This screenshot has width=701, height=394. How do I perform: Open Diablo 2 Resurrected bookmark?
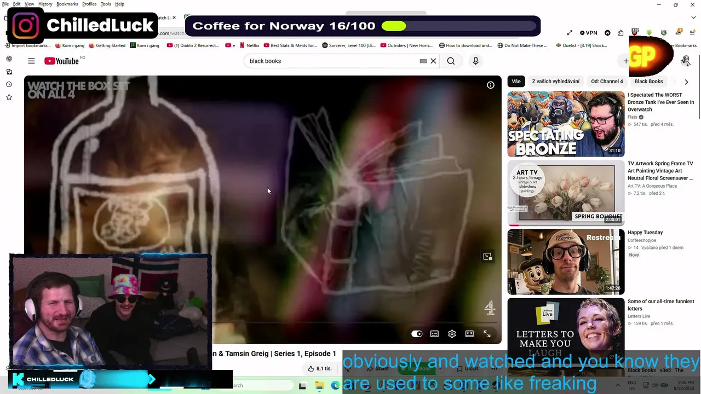pyautogui.click(x=193, y=45)
